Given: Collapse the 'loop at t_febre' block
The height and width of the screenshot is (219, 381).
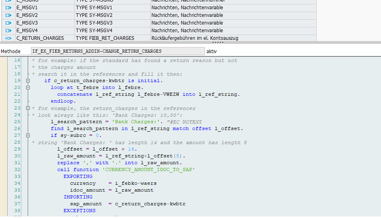Looking at the screenshot, I should (28, 88).
